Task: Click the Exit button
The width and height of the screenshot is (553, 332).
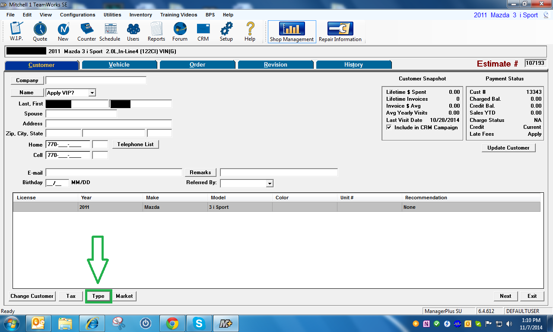Action: (x=532, y=296)
